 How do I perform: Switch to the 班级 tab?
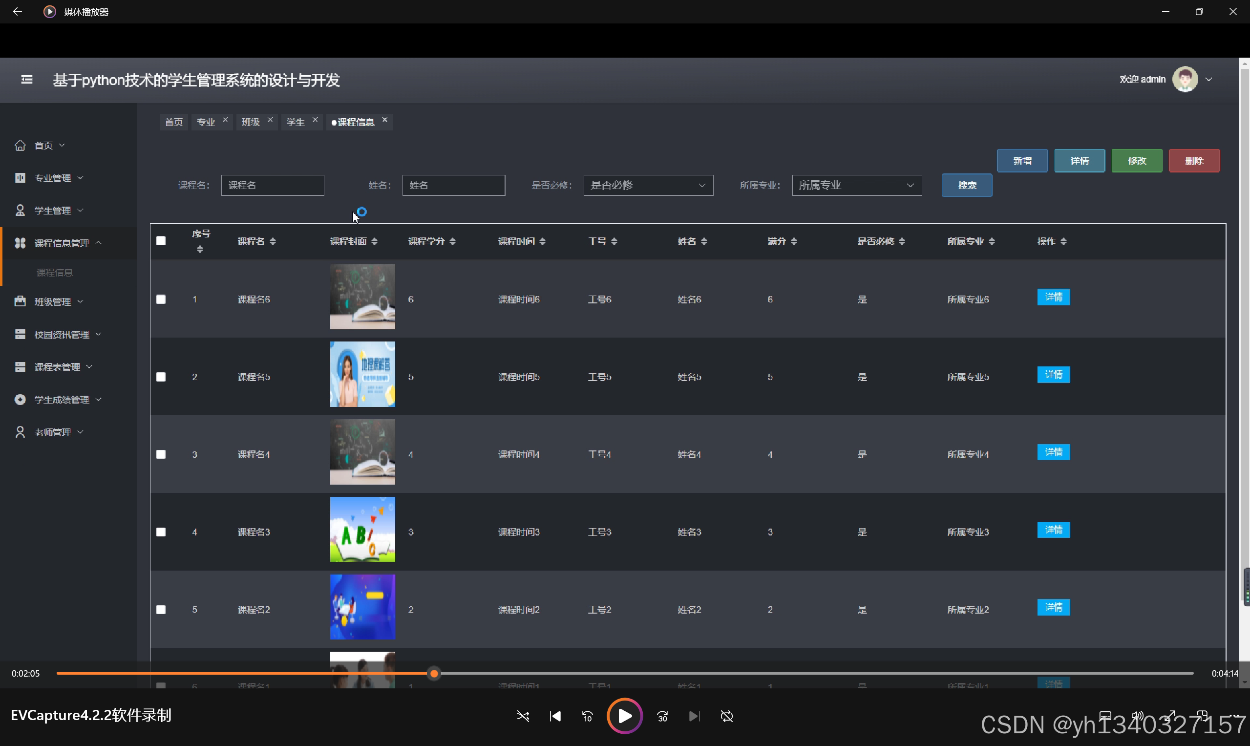[x=250, y=122]
